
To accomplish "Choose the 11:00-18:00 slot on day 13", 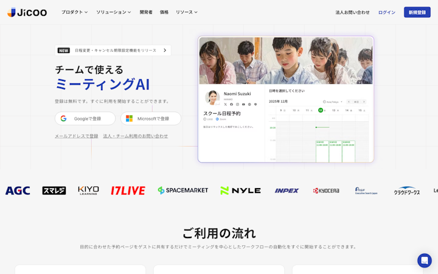I will click(x=335, y=151).
